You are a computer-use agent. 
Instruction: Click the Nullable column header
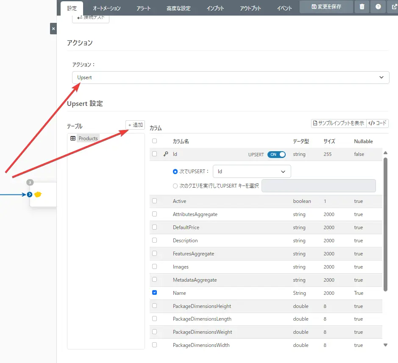pyautogui.click(x=363, y=141)
